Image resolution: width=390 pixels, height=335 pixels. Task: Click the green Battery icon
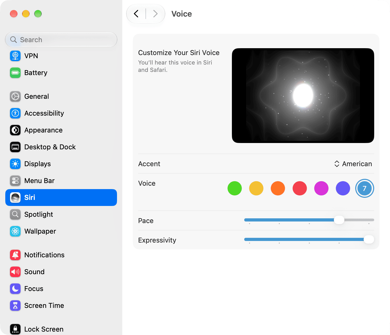(x=15, y=73)
